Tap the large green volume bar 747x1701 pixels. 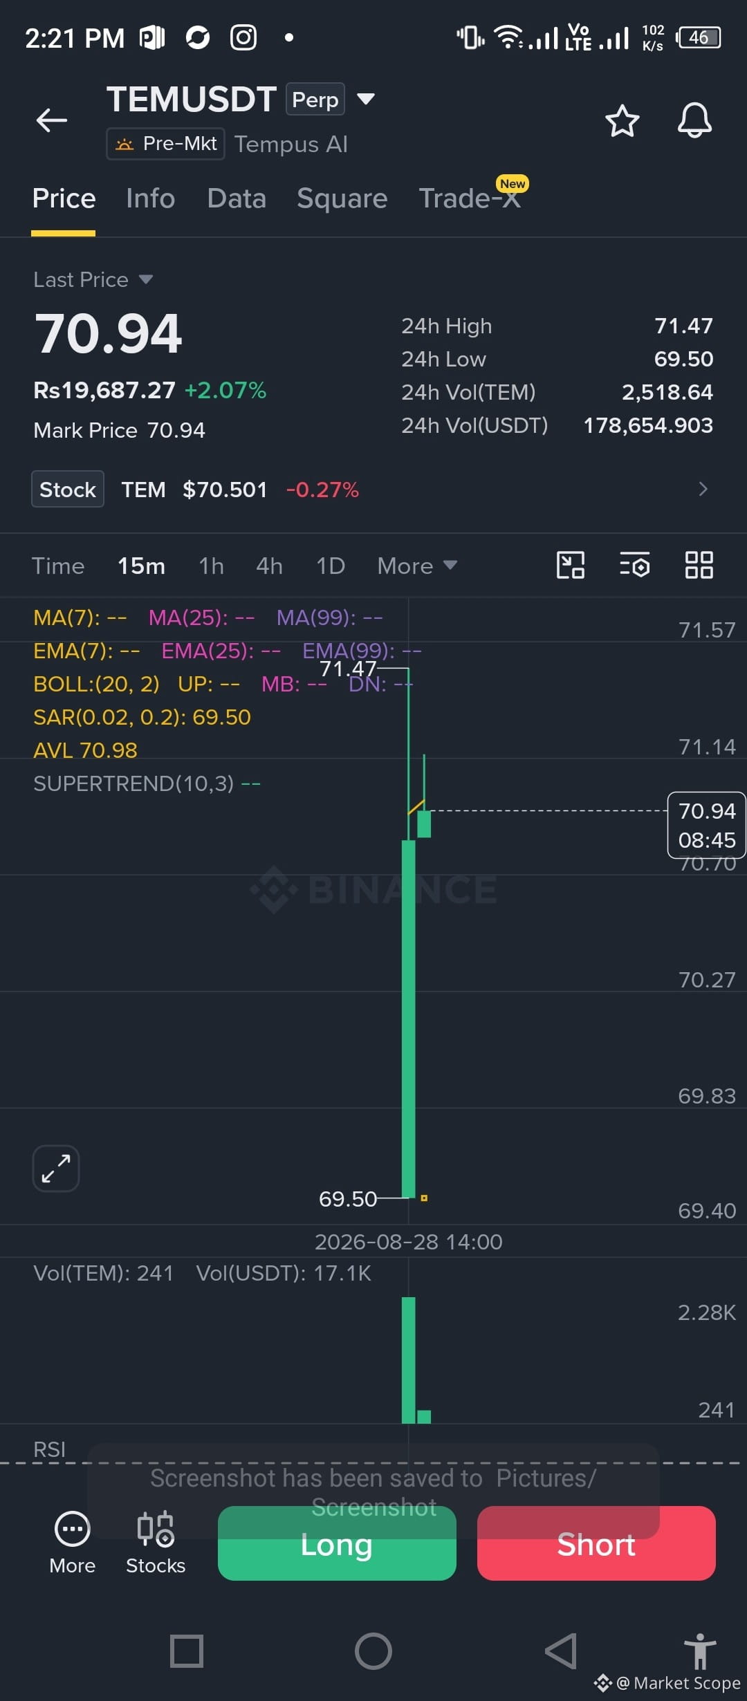[409, 1360]
